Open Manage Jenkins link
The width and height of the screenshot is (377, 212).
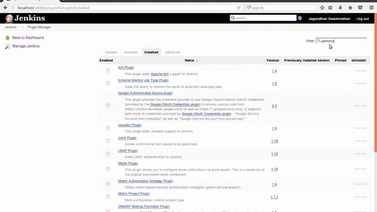pos(26,46)
